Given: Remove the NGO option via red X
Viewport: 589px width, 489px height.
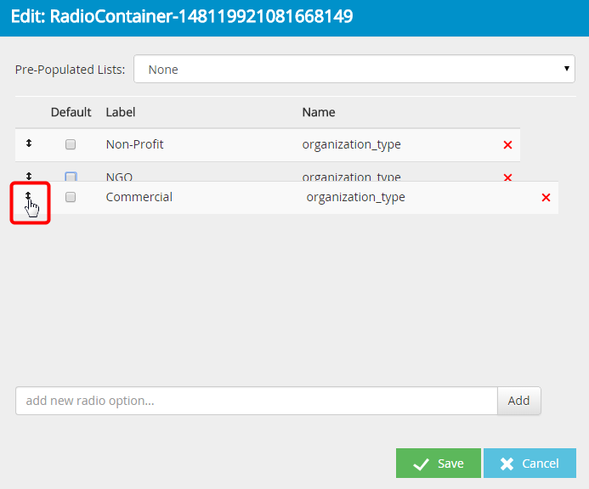Looking at the screenshot, I should point(507,177).
